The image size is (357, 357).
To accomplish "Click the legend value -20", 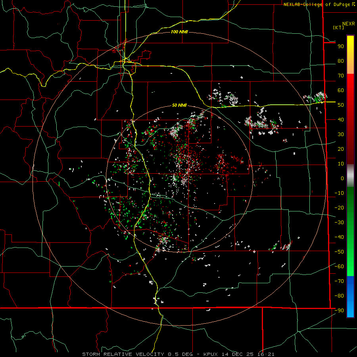I will click(x=339, y=208).
